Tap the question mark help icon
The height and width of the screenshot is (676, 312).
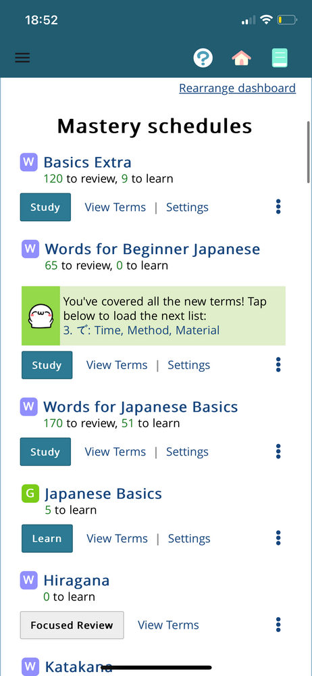point(203,57)
